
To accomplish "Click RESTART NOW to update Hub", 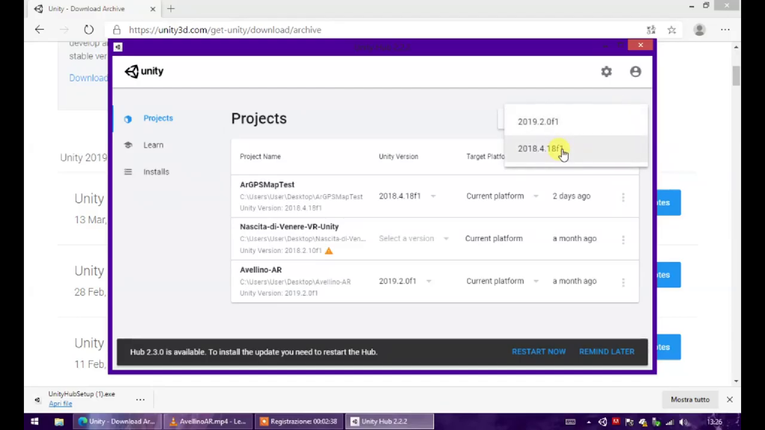I will tap(538, 352).
